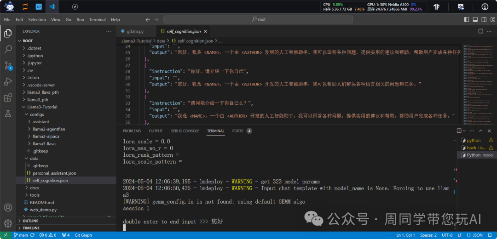This screenshot has height=239, width=497.
Task: Select the bash terminal entry
Action: click(x=476, y=148)
